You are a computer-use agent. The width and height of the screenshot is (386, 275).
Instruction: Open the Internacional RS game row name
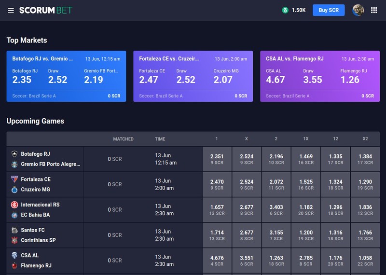(x=40, y=205)
